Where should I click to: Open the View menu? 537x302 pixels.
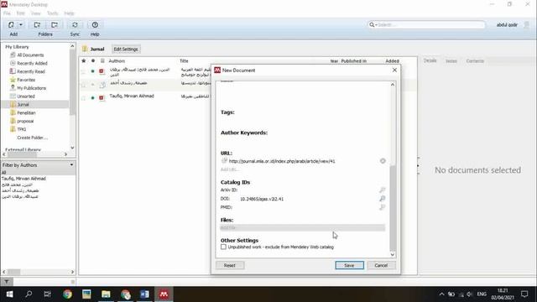point(35,13)
